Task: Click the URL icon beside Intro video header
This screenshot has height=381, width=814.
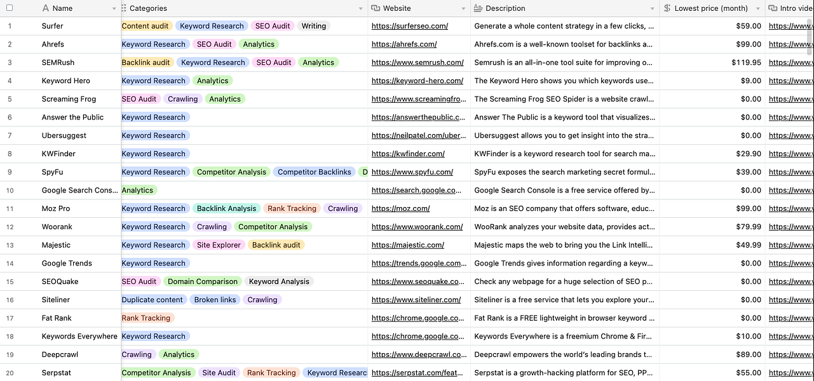Action: [x=773, y=8]
